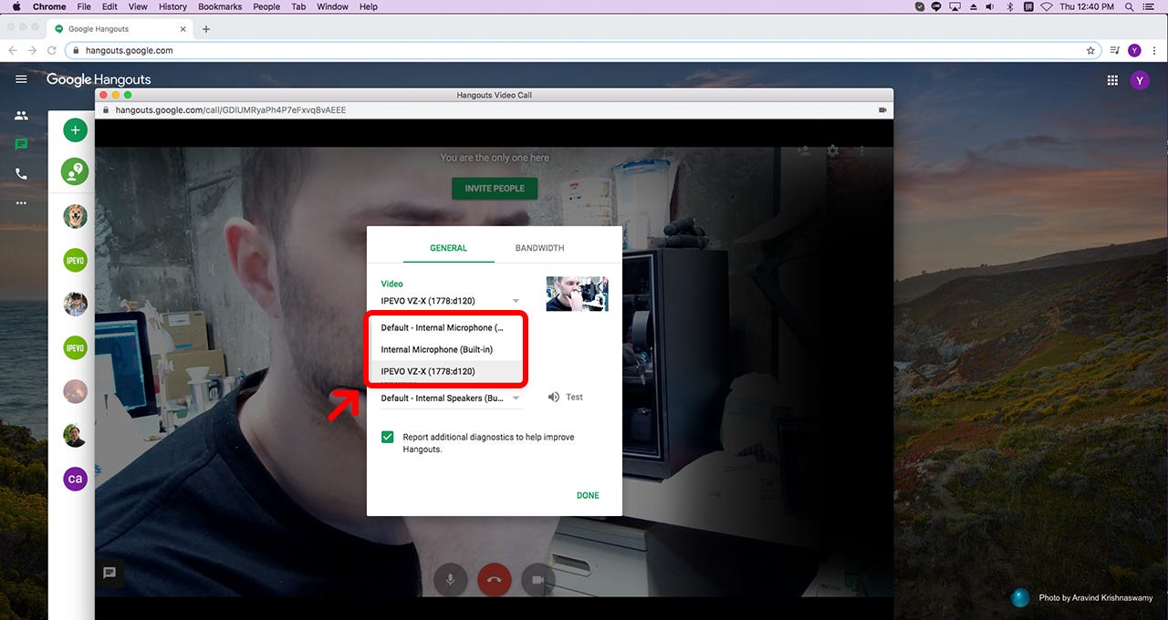1168x620 pixels.
Task: Open the Apple menu
Action: pos(16,6)
